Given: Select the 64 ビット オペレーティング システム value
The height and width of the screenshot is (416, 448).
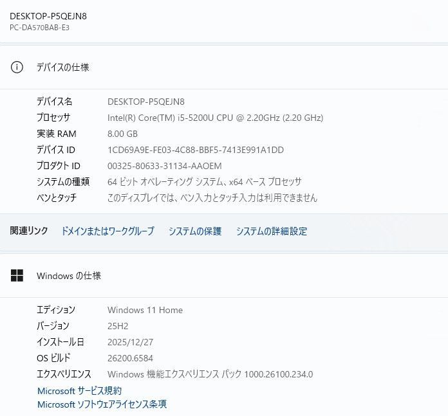Looking at the screenshot, I should point(205,182).
